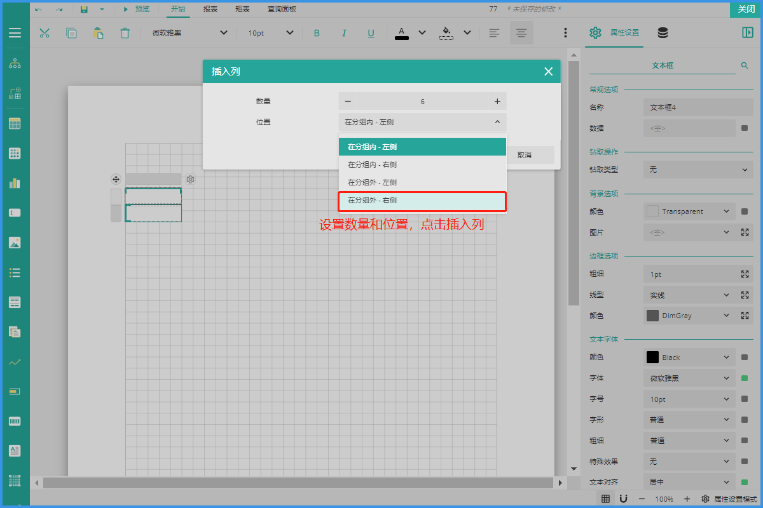Viewport: 763px width, 508px height.
Task: Click the scissors cut icon
Action: pos(45,33)
